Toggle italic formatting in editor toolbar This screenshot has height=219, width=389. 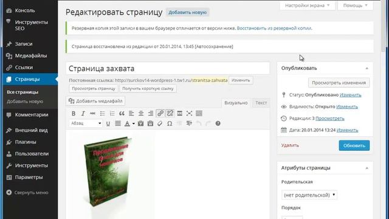pyautogui.click(x=83, y=114)
